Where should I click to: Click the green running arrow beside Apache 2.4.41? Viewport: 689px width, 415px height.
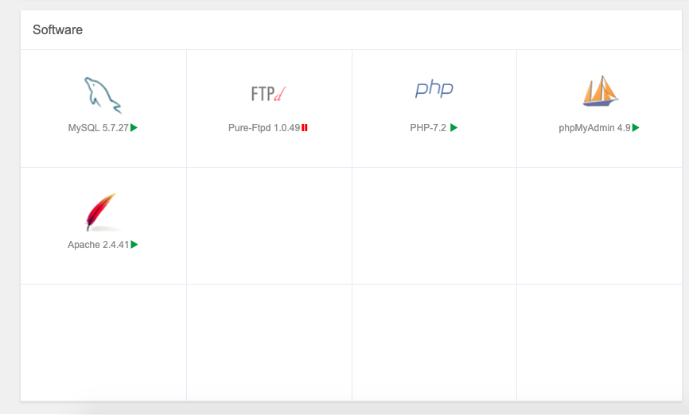(x=134, y=245)
